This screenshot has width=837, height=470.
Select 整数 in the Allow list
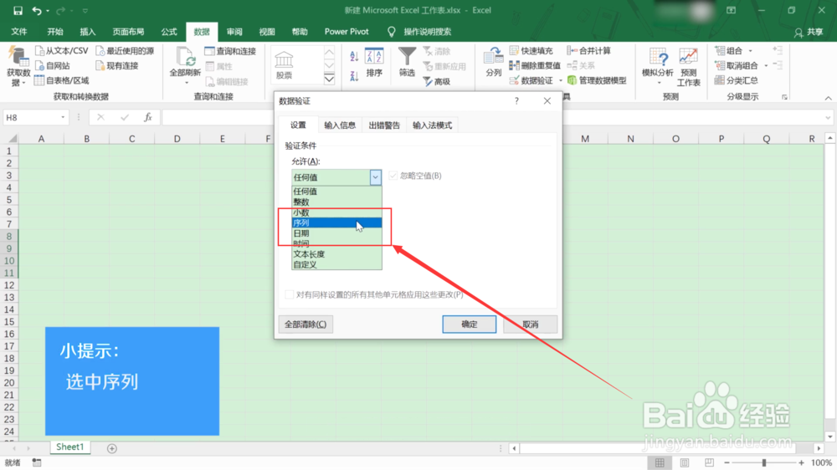pyautogui.click(x=336, y=202)
